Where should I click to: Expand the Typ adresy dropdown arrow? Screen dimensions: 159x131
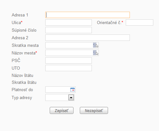(x=71, y=97)
